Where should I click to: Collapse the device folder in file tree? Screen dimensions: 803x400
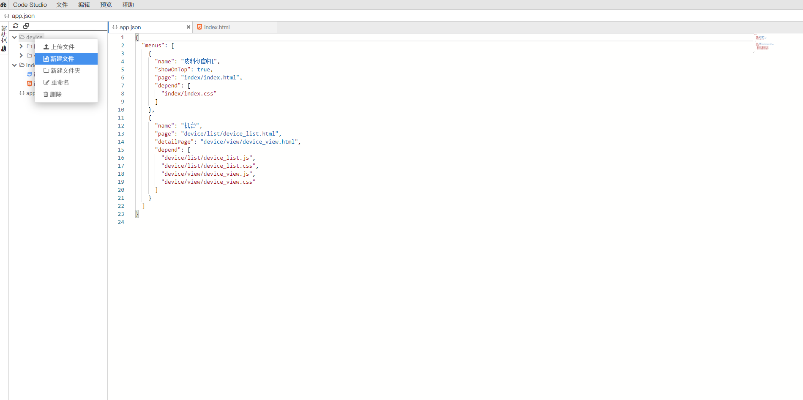pyautogui.click(x=14, y=37)
